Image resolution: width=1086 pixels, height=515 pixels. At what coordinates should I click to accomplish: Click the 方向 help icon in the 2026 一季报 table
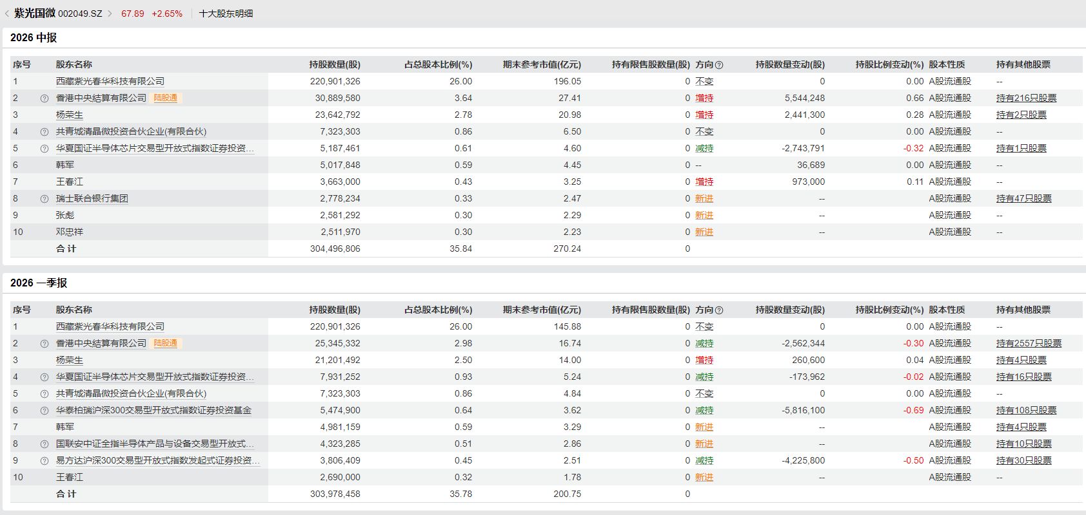719,310
